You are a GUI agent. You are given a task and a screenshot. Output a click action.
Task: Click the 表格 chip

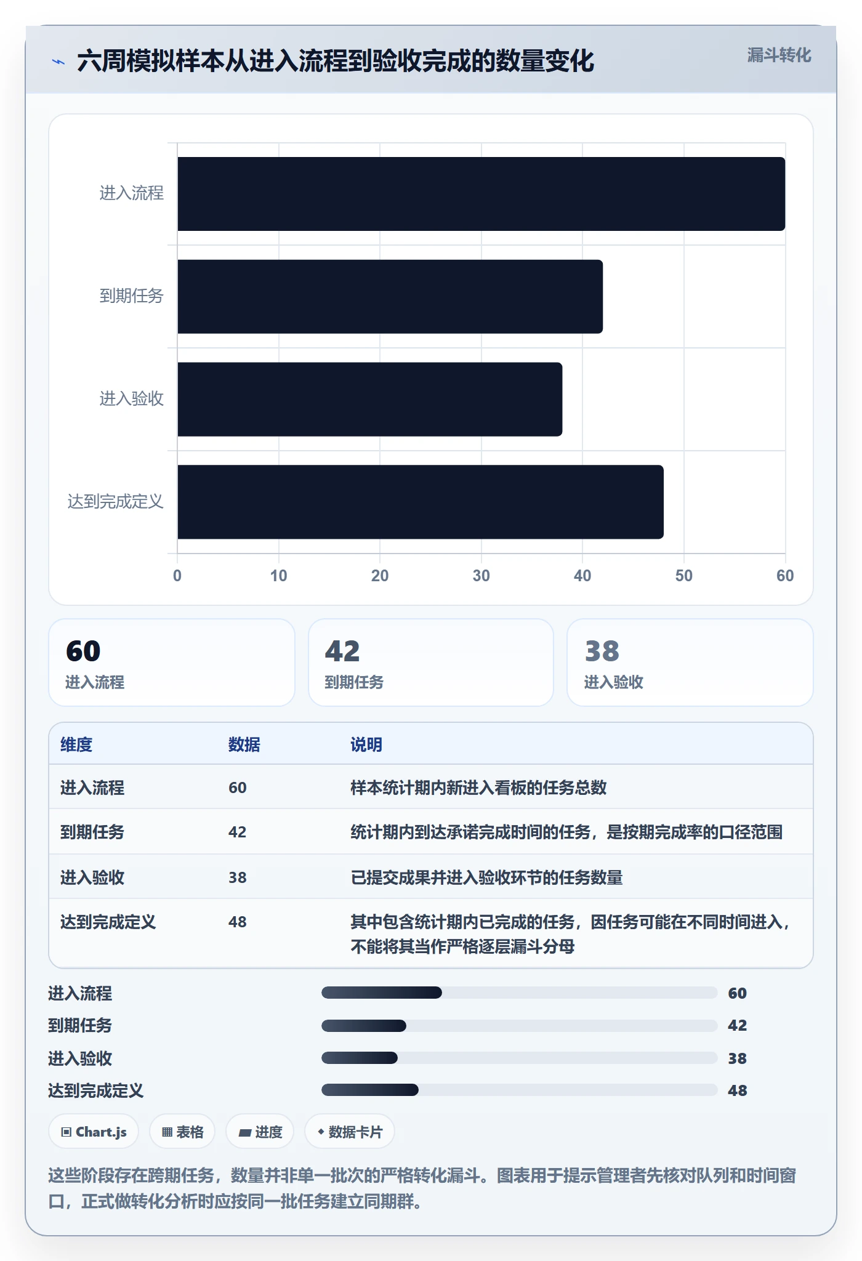pyautogui.click(x=182, y=1132)
